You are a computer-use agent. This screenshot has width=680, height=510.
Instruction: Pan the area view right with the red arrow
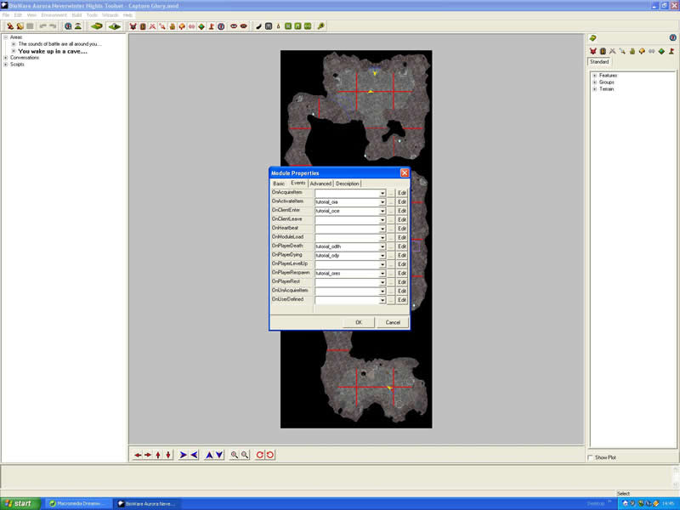tap(148, 455)
